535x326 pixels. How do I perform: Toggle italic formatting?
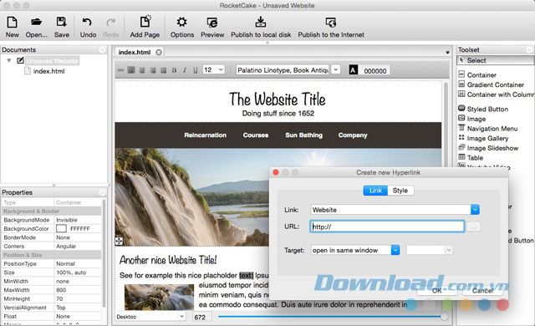tap(185, 70)
